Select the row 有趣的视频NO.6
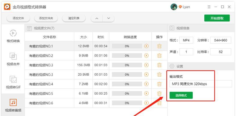The image size is (236, 116). point(96,103)
